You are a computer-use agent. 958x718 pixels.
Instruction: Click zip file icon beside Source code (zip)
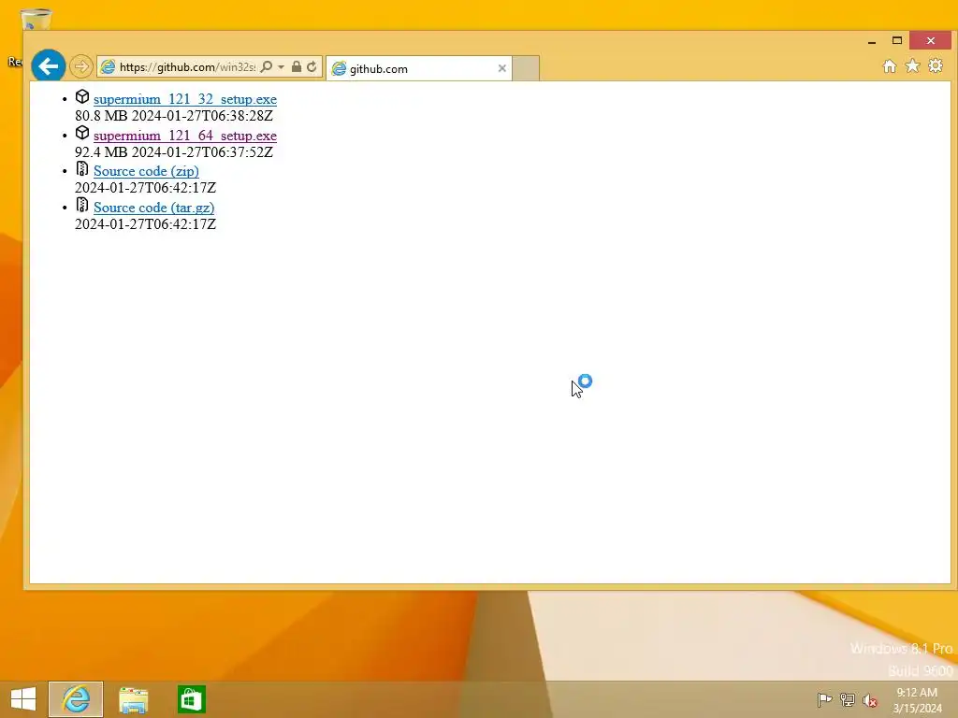click(82, 168)
